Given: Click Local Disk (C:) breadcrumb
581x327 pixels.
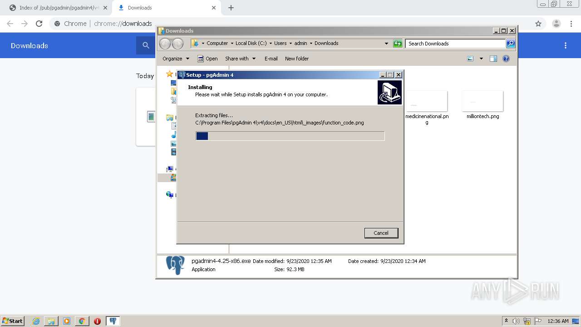Looking at the screenshot, I should pos(251,43).
